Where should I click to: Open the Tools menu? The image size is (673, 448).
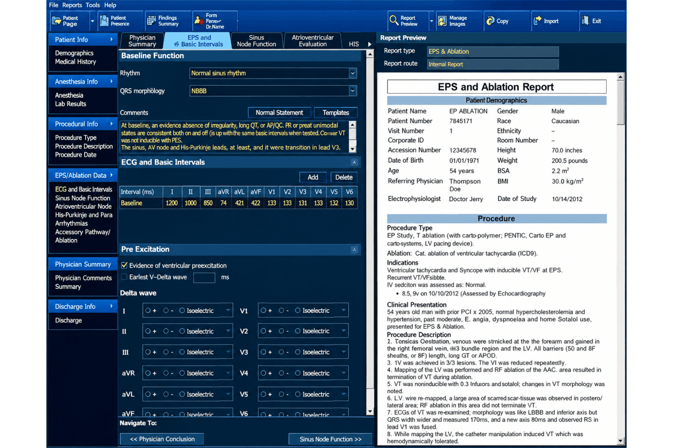[93, 5]
